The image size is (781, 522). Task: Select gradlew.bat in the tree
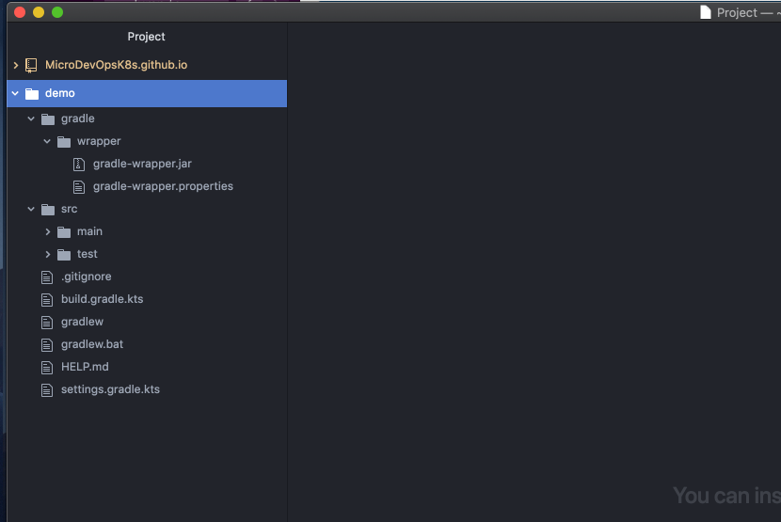pyautogui.click(x=92, y=344)
